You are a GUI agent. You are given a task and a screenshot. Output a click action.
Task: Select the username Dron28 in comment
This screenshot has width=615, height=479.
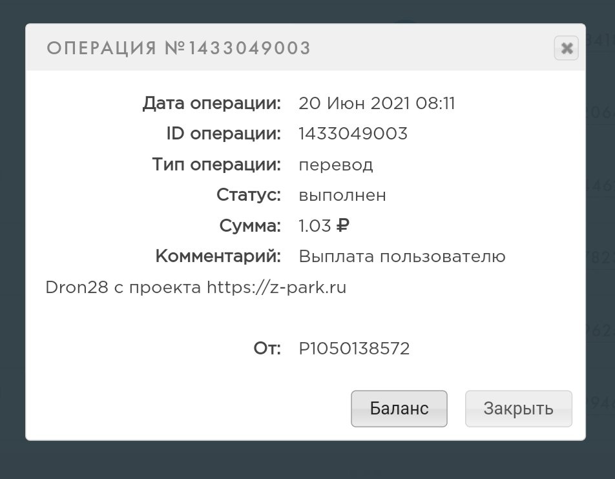(x=77, y=287)
